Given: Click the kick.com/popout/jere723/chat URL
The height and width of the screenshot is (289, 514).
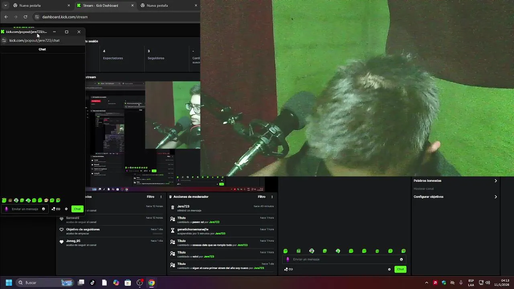Looking at the screenshot, I should 34,40.
